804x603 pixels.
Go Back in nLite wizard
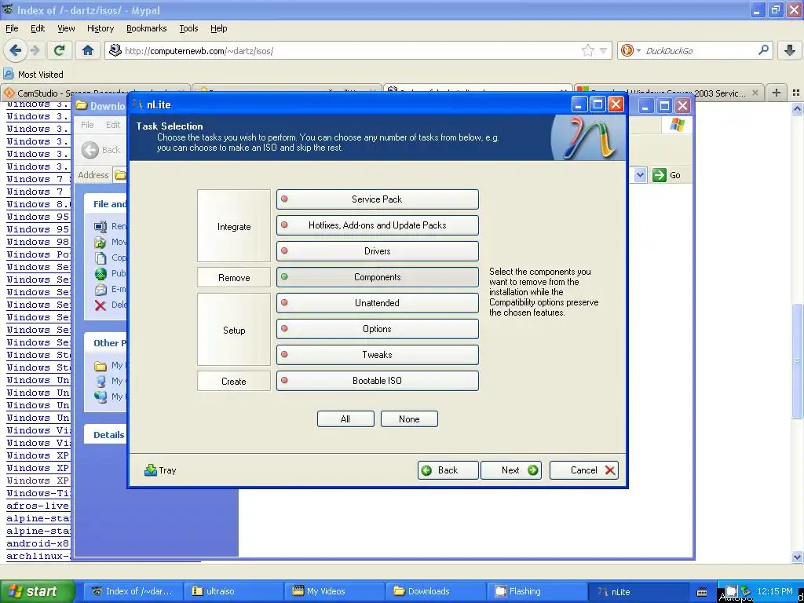448,470
